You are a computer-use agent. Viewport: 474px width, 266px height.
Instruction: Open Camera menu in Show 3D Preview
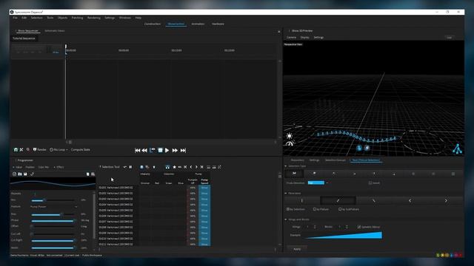[x=291, y=38]
